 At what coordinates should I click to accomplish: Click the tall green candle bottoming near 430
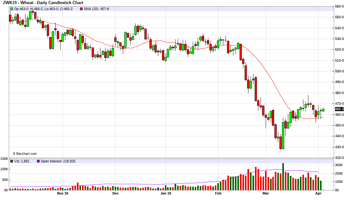tap(283, 135)
